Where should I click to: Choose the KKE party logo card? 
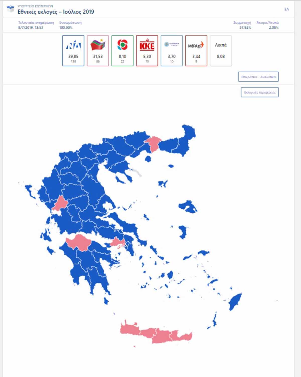147,51
